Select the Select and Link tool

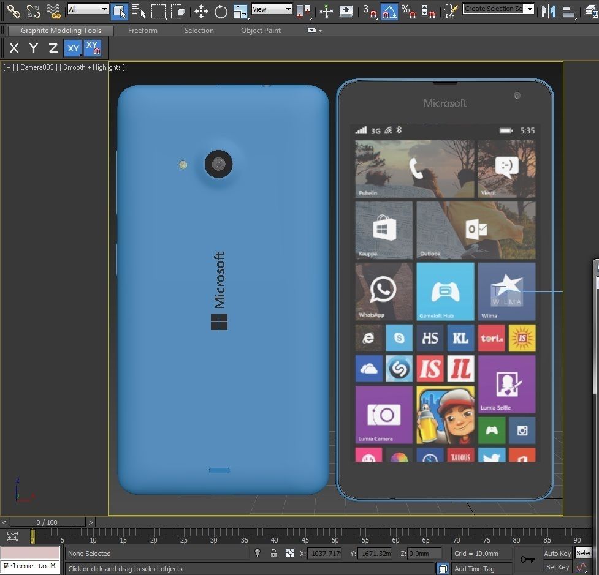(x=13, y=11)
